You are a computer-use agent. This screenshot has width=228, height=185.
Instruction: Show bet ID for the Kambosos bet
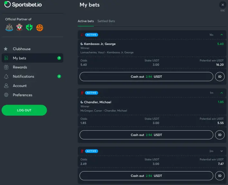tap(220, 76)
